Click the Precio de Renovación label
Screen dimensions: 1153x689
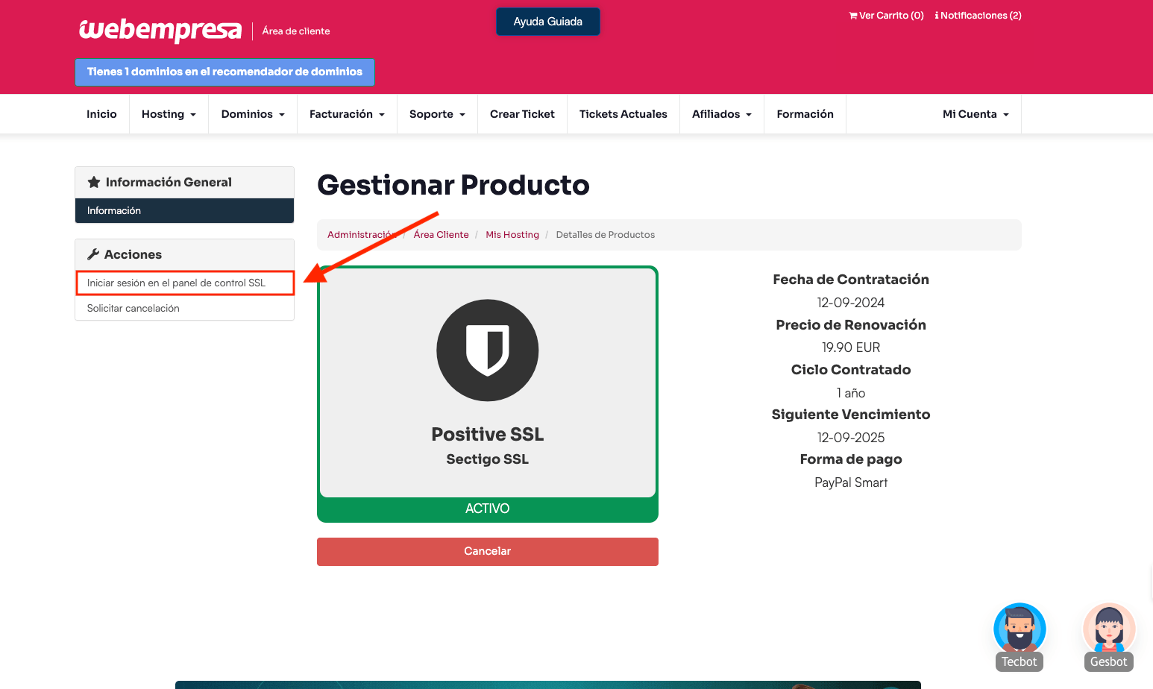tap(851, 325)
